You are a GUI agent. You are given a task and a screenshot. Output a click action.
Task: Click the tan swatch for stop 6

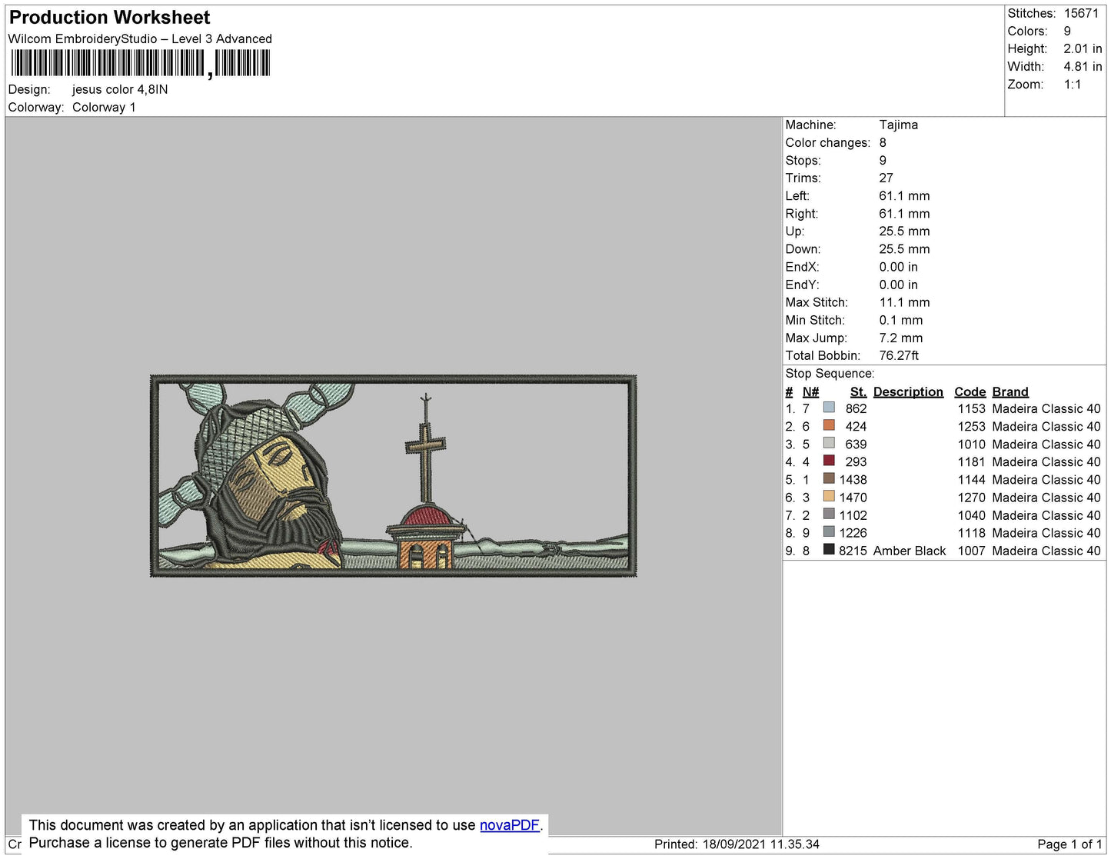click(829, 496)
